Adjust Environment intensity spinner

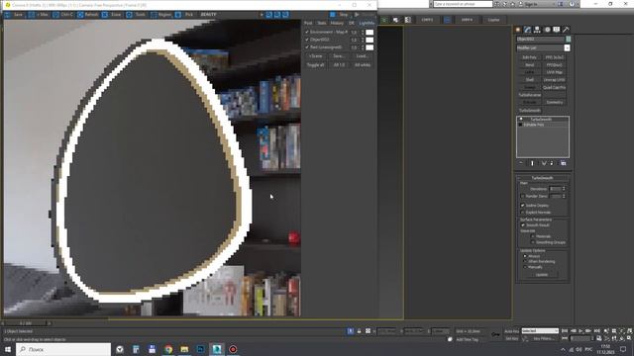coord(363,33)
